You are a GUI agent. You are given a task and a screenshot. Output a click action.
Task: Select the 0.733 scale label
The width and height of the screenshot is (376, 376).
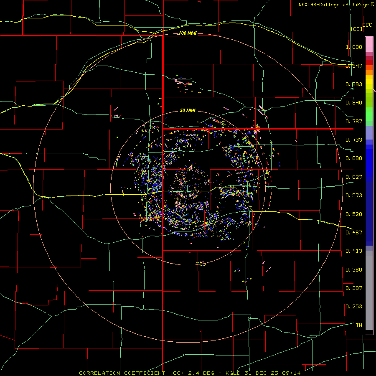coord(354,140)
